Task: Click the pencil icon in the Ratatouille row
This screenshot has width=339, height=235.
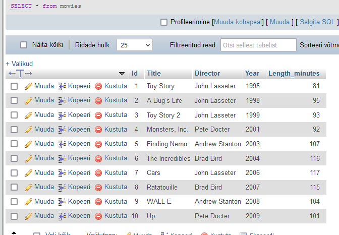Action: click(x=28, y=187)
